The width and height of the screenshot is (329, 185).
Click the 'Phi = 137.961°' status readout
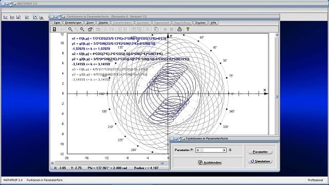tap(107, 168)
